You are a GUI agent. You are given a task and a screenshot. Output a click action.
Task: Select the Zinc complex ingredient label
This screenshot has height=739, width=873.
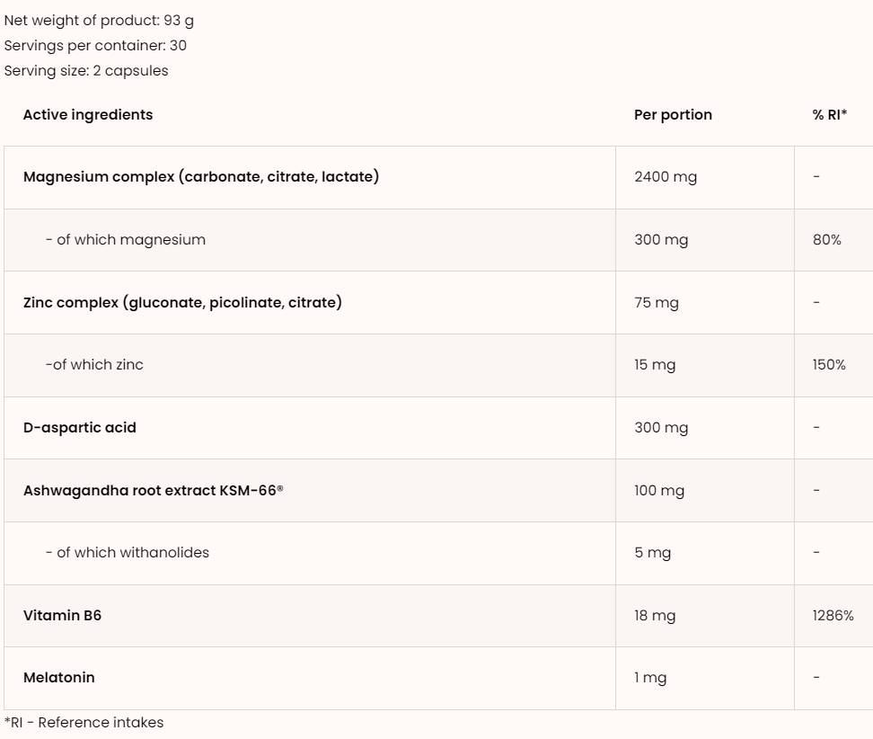(182, 302)
